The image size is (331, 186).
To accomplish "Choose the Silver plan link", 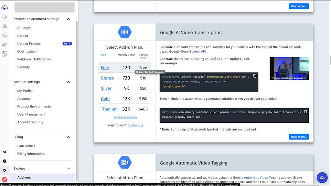I will pyautogui.click(x=106, y=88).
